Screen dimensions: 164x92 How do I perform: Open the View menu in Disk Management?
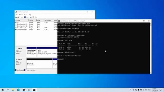point(26,15)
